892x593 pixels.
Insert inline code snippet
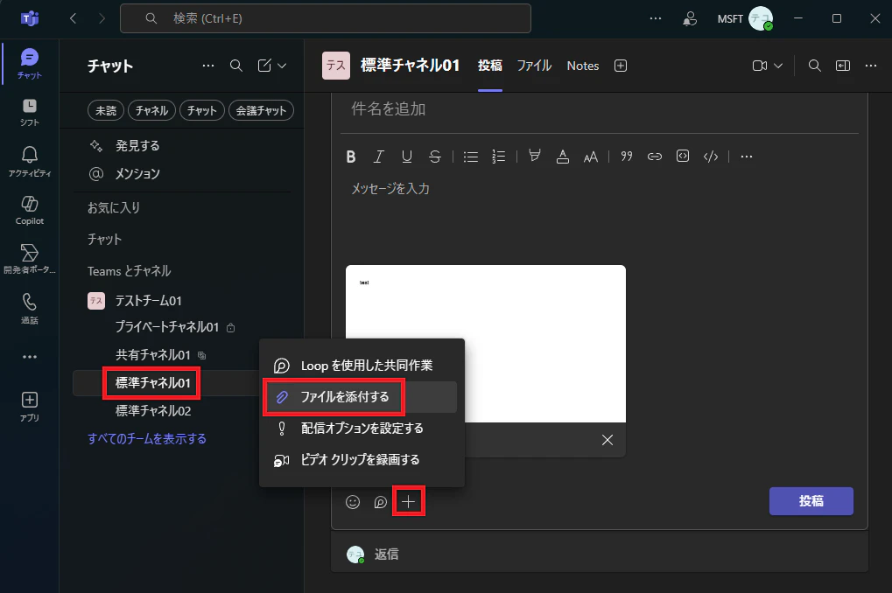(x=711, y=157)
